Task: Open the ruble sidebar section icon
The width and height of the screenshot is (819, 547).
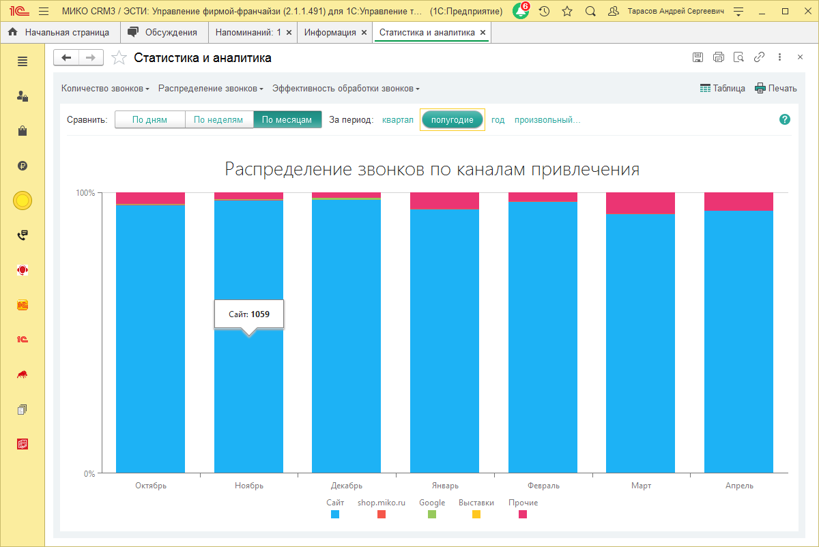Action: [x=23, y=166]
